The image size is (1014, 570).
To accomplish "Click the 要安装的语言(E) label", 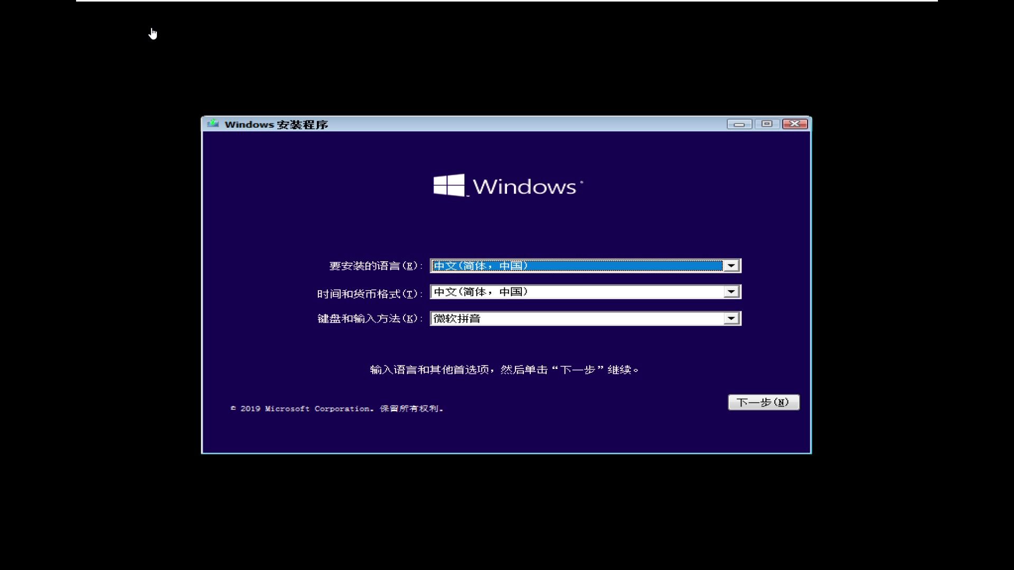I will (375, 266).
